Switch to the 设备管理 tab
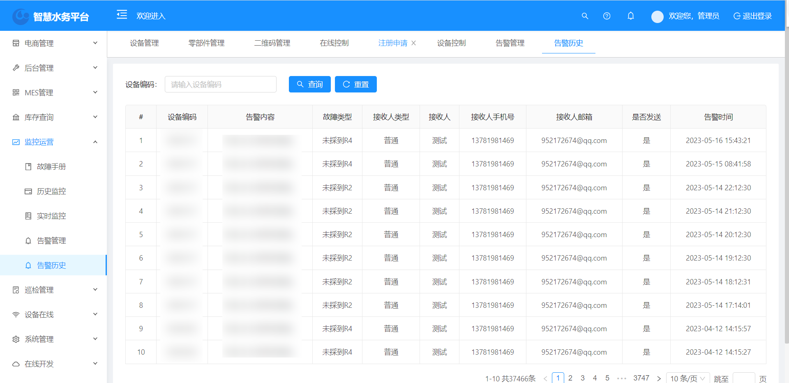Image resolution: width=789 pixels, height=383 pixels. (x=144, y=43)
